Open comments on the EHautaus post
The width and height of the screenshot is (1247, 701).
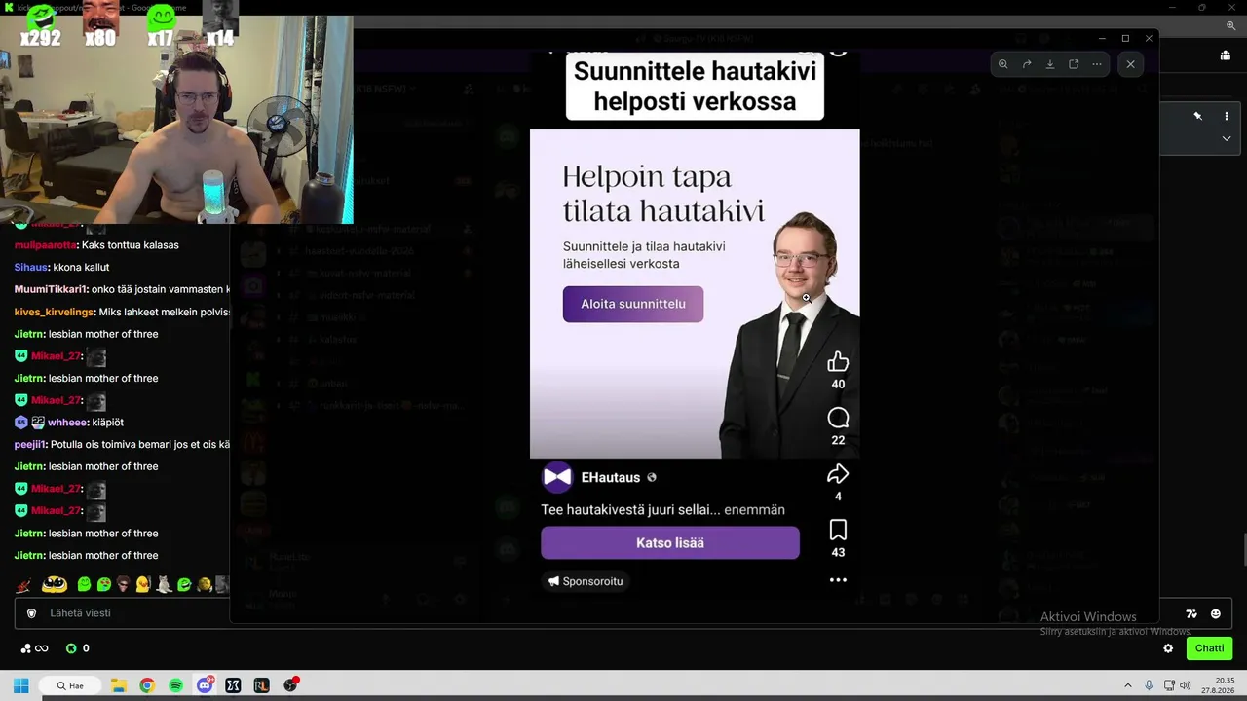(x=838, y=419)
